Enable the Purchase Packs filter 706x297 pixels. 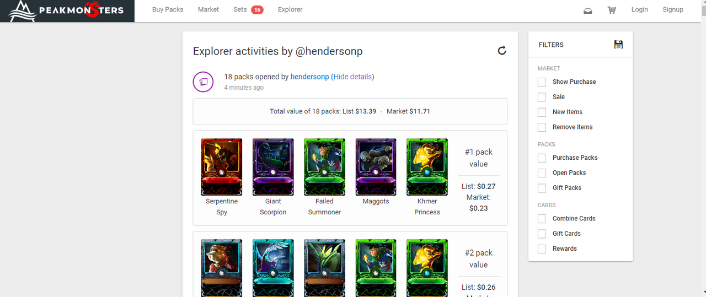click(x=542, y=158)
